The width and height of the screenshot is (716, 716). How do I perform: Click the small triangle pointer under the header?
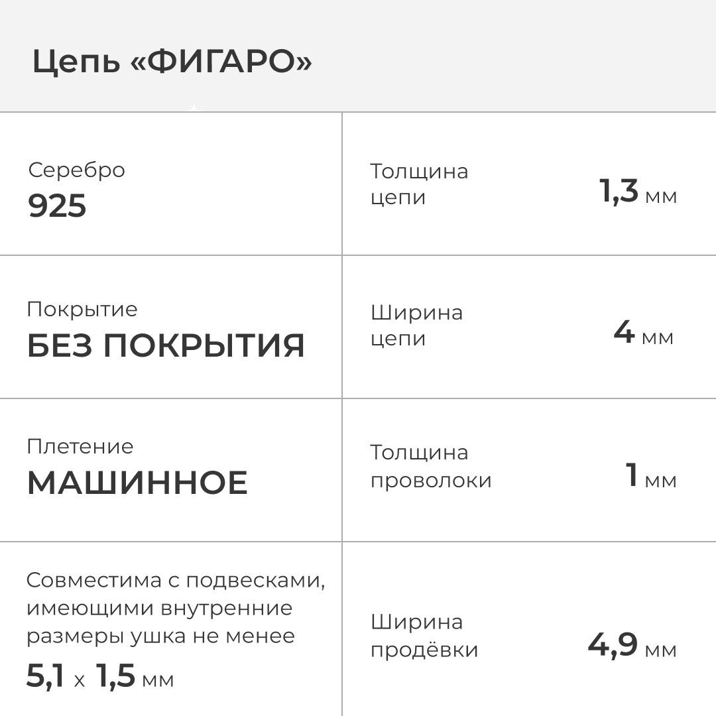click(x=193, y=108)
